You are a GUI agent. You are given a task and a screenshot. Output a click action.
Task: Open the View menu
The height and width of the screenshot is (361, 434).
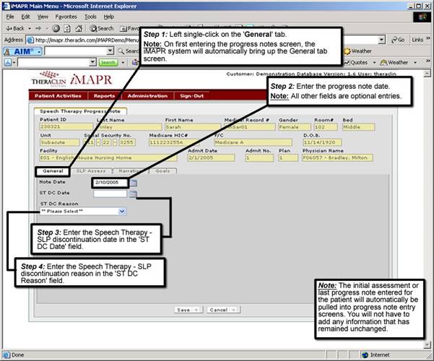43,17
